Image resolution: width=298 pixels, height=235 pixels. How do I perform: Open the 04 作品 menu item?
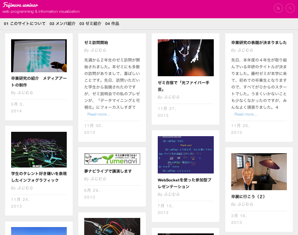pos(112,23)
